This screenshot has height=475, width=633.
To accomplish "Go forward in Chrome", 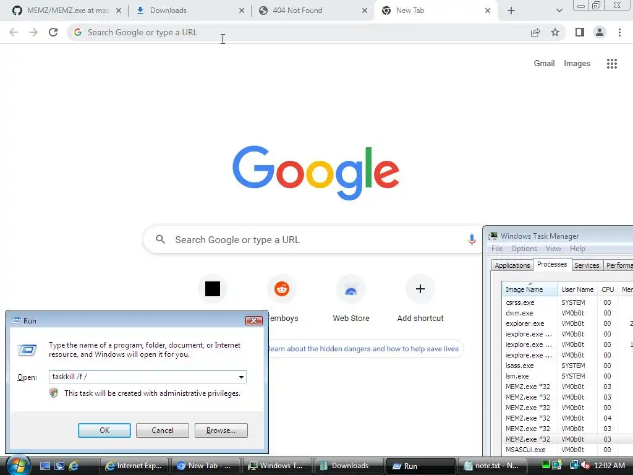I will (x=33, y=32).
